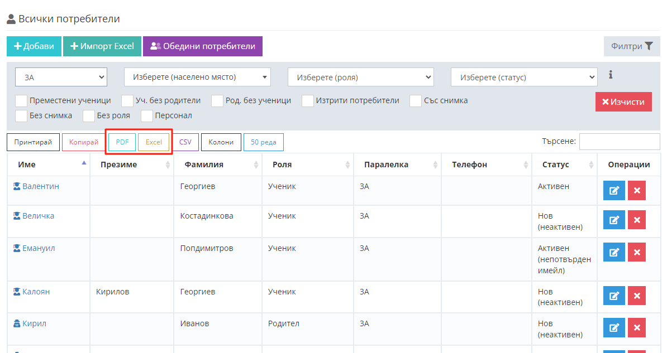667x353 pixels.
Task: Click the Добави button
Action: pyautogui.click(x=34, y=46)
